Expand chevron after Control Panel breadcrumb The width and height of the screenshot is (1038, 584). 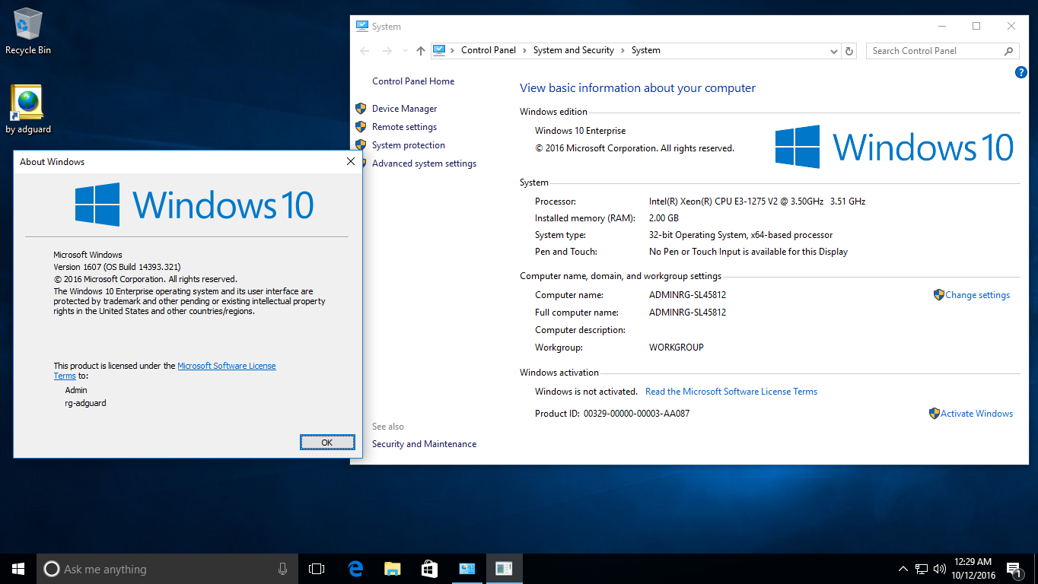pyautogui.click(x=524, y=50)
